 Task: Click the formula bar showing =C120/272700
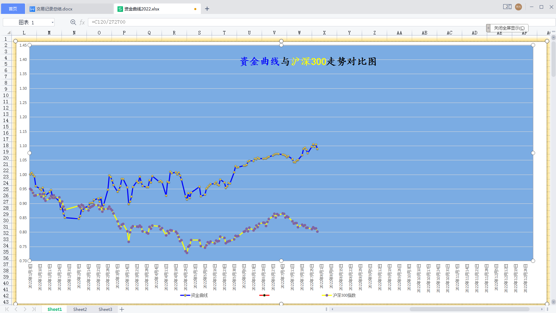tap(321, 22)
